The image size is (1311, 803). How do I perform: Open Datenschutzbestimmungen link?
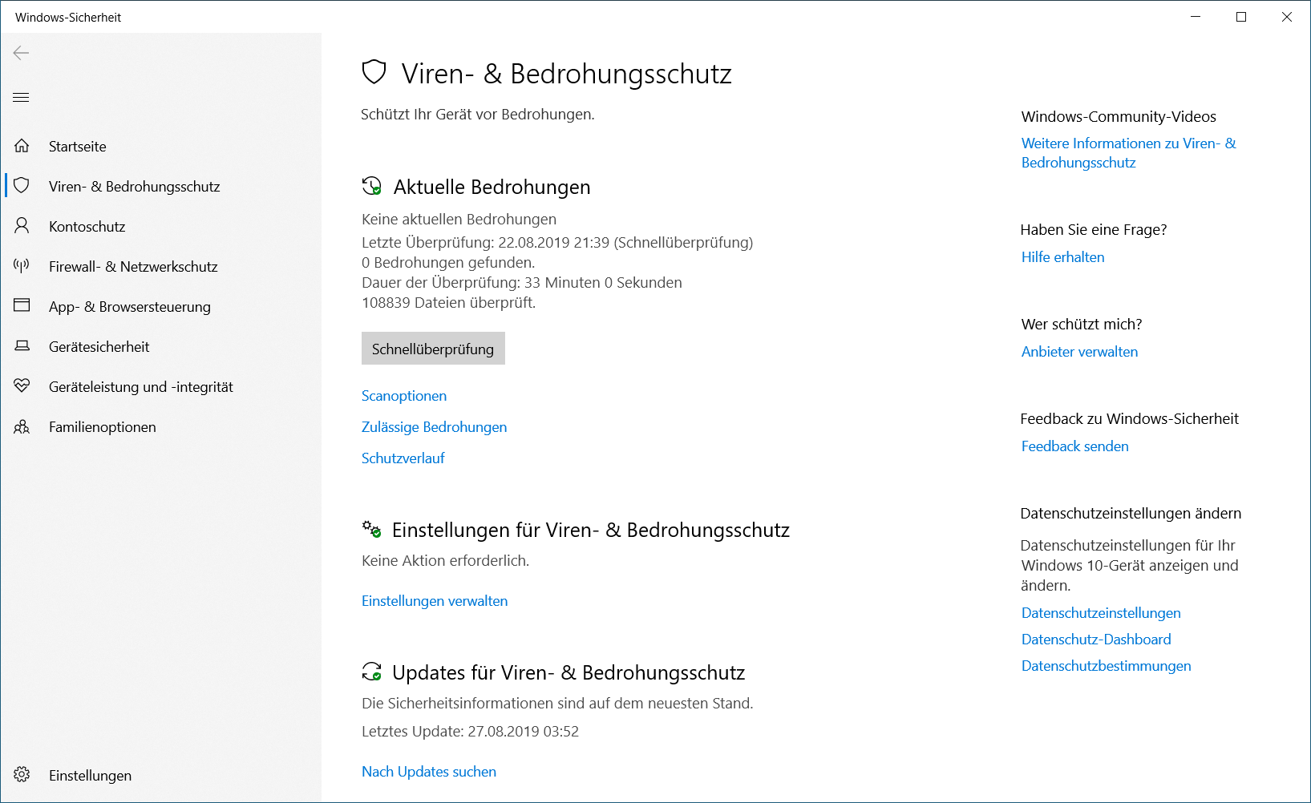coord(1106,666)
